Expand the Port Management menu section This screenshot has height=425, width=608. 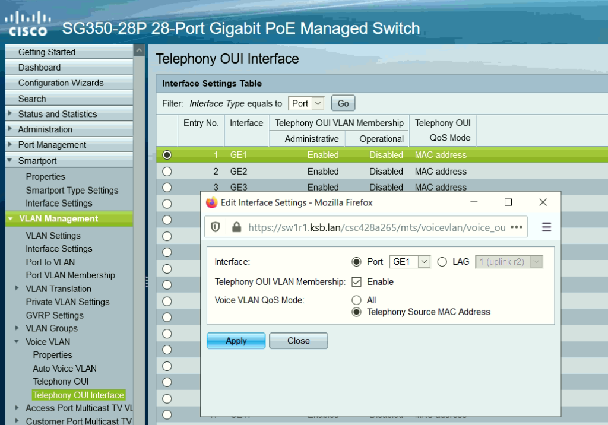point(52,145)
